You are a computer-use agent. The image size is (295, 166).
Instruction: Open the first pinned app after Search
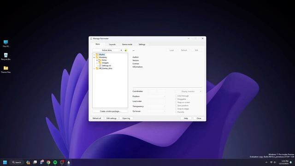(x=28, y=162)
